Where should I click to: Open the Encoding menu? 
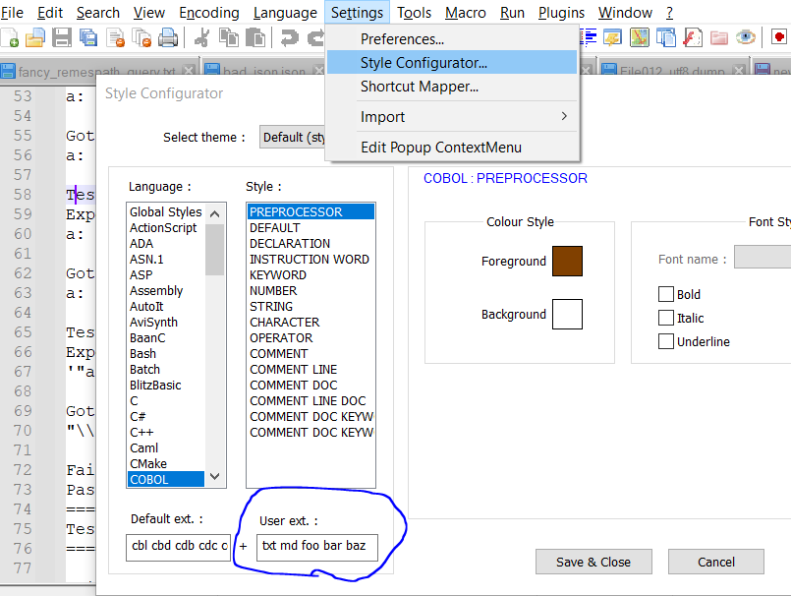click(x=209, y=12)
